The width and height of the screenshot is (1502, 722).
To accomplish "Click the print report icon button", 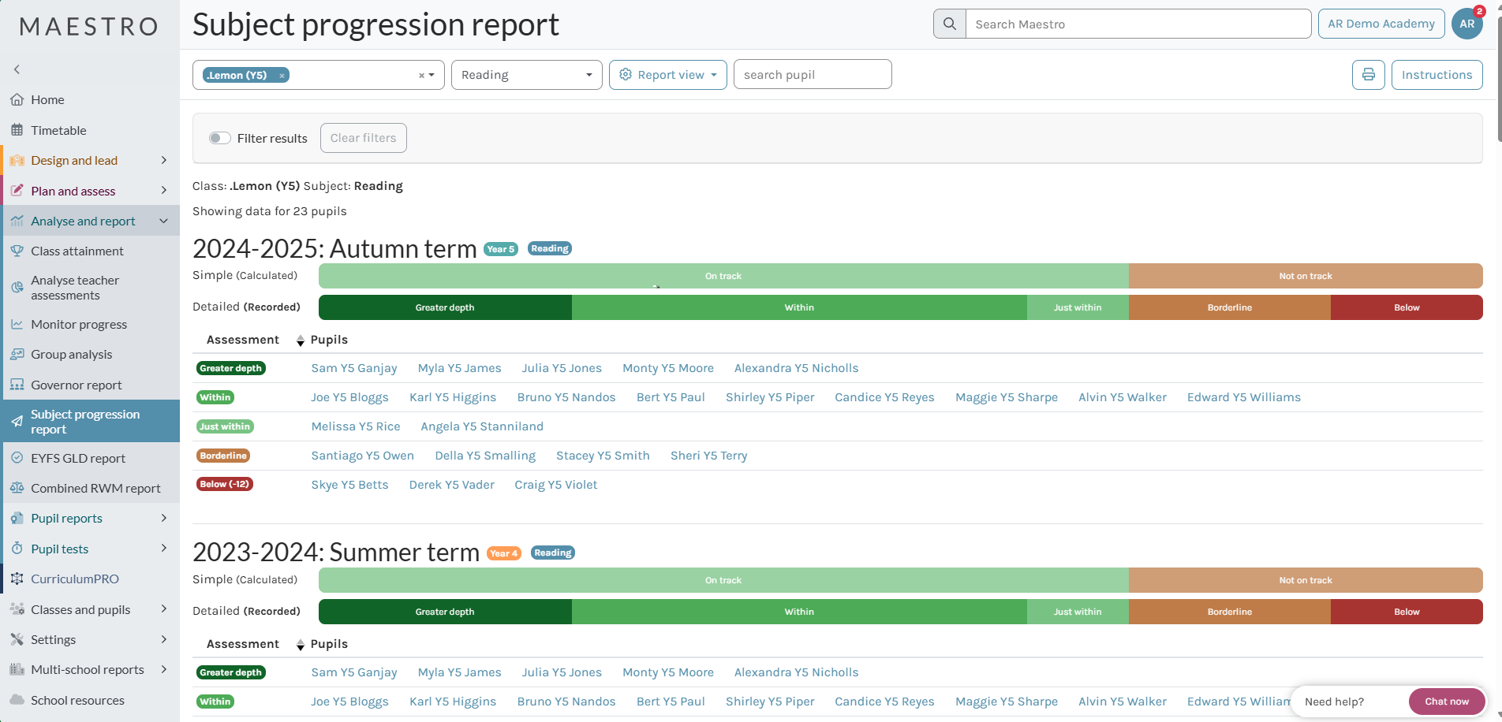I will 1368,75.
